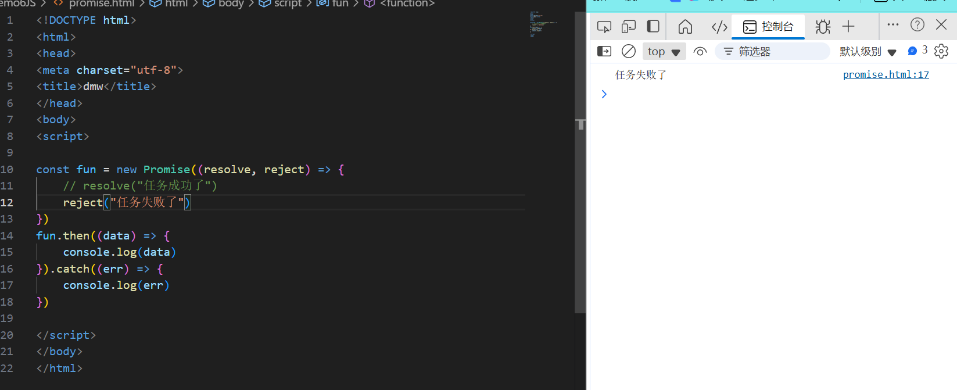Create a live expression eye icon
The width and height of the screenshot is (957, 390).
[700, 52]
